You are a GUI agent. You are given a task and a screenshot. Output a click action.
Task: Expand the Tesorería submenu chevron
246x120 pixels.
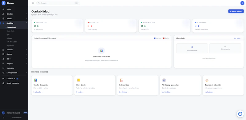pyautogui.click(x=26, y=50)
